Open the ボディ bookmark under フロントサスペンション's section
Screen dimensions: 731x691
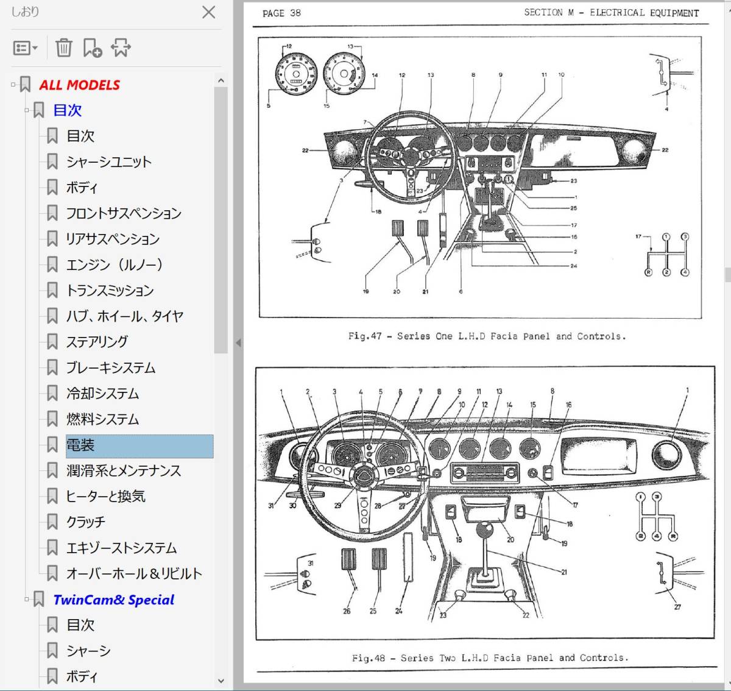(82, 187)
